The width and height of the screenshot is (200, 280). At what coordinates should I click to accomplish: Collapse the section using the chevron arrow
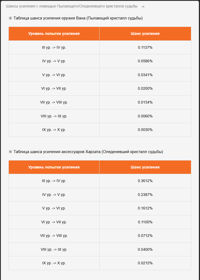(x=143, y=7)
